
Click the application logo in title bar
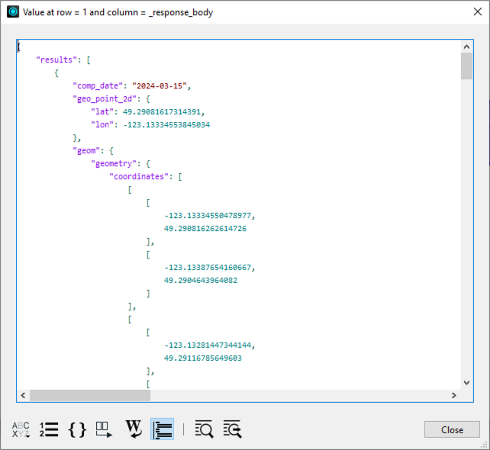tap(13, 12)
